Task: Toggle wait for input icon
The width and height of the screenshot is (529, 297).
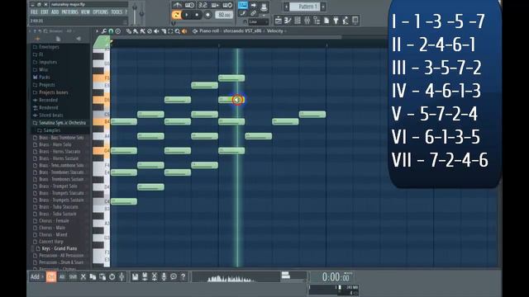Action: tap(189, 5)
